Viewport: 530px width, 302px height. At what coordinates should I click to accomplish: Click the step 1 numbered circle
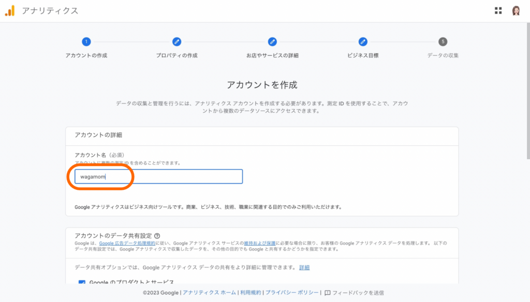[x=86, y=42]
